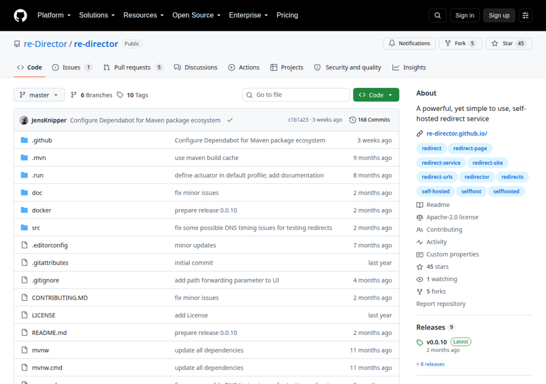Click the docker folder icon
The height and width of the screenshot is (384, 546).
(x=25, y=210)
